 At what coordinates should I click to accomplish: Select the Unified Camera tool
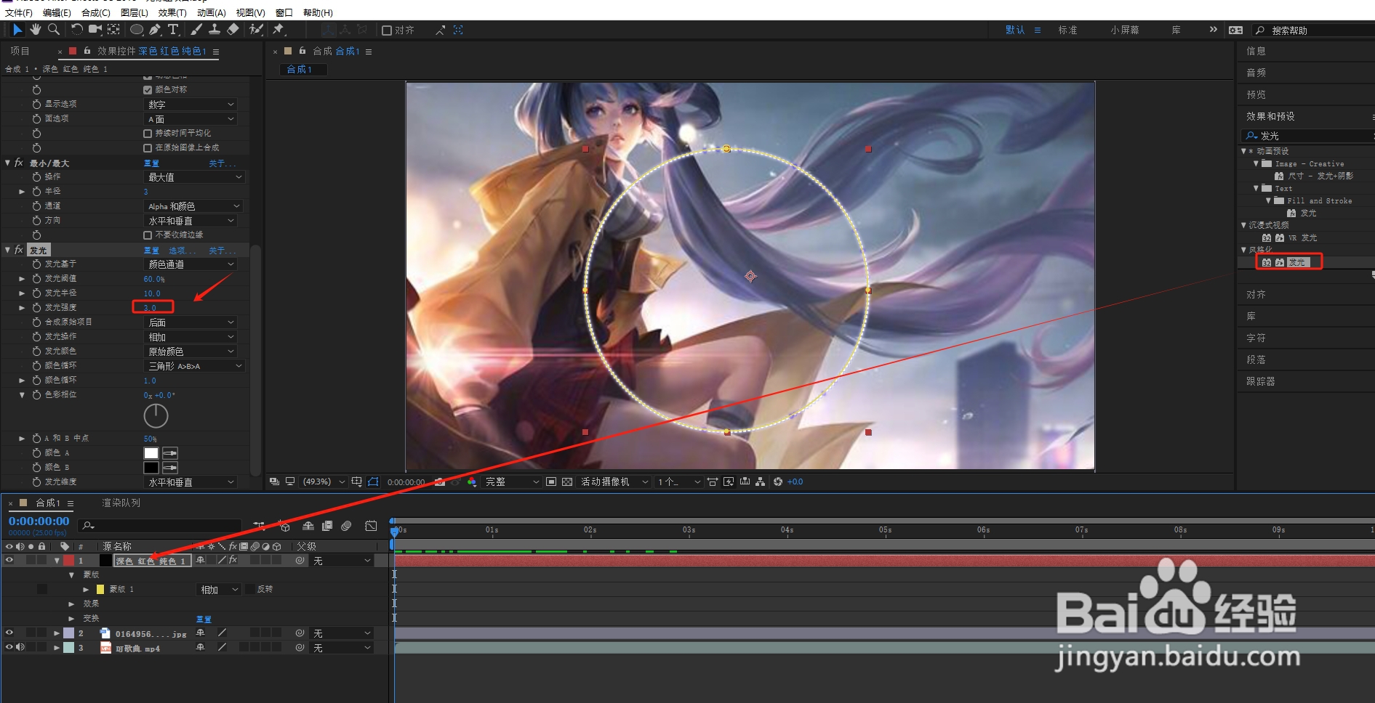pyautogui.click(x=95, y=29)
